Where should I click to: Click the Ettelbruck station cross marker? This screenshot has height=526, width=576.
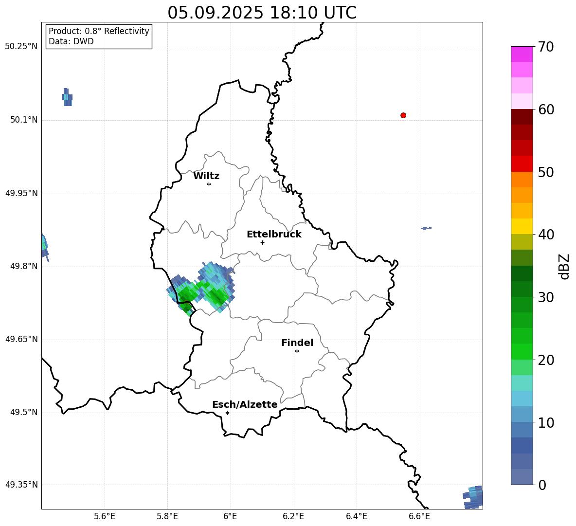coord(262,242)
